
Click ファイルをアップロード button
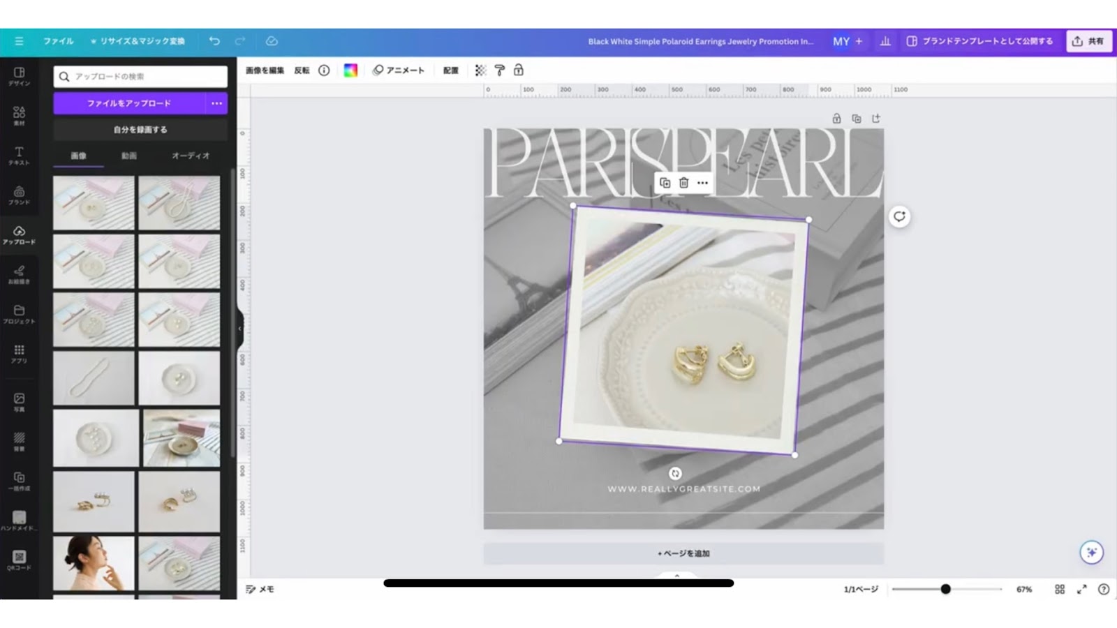coord(129,103)
